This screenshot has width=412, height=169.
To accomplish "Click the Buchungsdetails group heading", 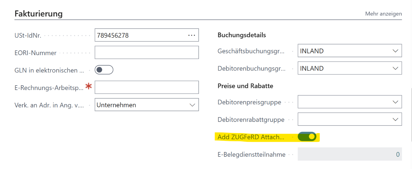I will [242, 35].
